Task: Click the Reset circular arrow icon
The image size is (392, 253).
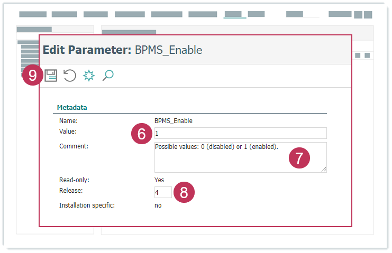Action: tap(70, 76)
